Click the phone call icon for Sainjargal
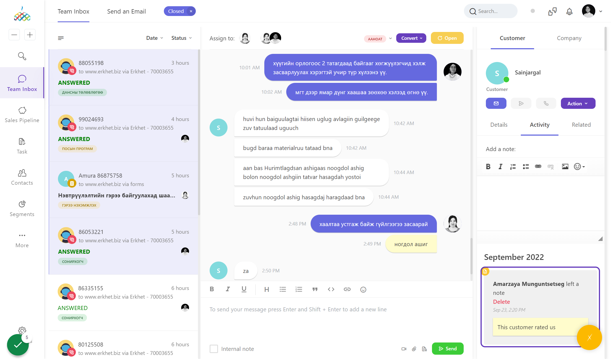Image resolution: width=611 pixels, height=359 pixels. click(x=546, y=103)
